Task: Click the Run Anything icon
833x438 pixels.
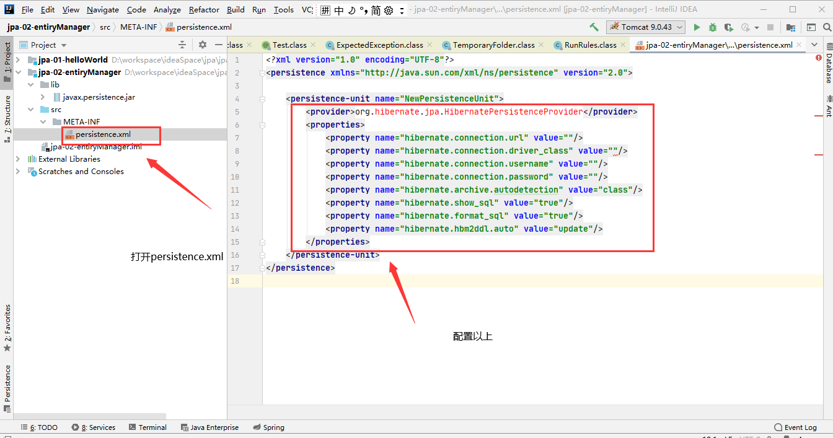Action: click(x=811, y=27)
